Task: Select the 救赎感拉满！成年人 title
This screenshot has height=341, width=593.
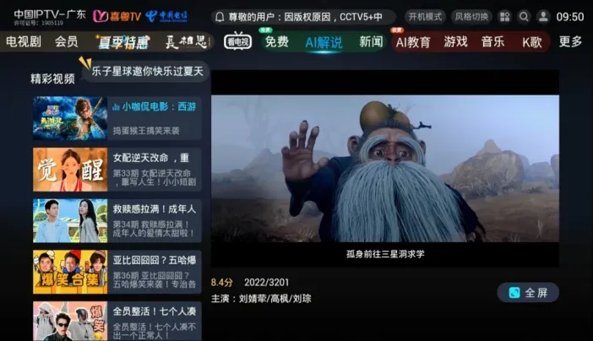Action: point(155,209)
